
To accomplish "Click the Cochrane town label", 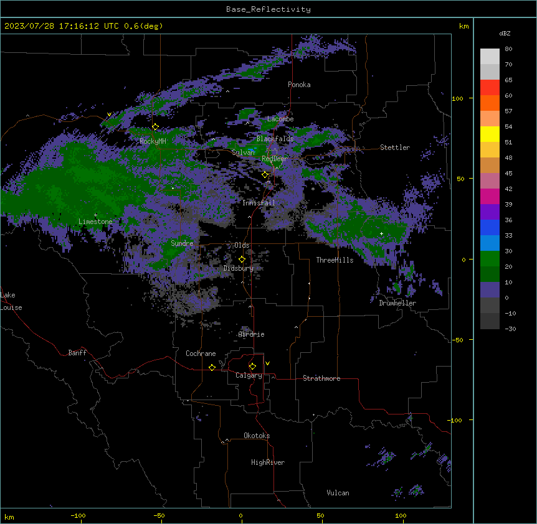I will click(x=201, y=353).
